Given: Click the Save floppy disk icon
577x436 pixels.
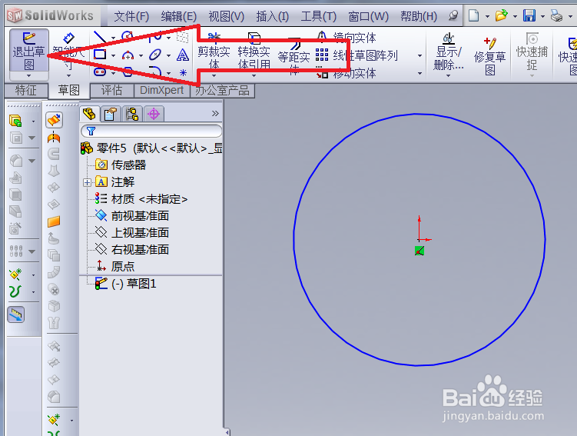Looking at the screenshot, I should tap(529, 15).
